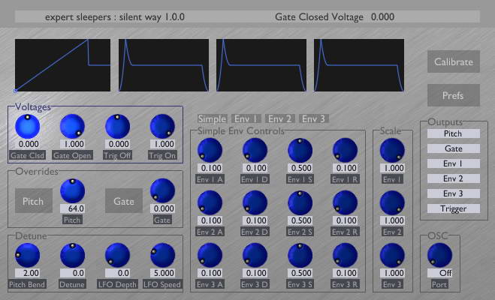Image resolution: width=495 pixels, height=300 pixels.
Task: Click the first envelope graph with ramp shape
Action: (62, 65)
